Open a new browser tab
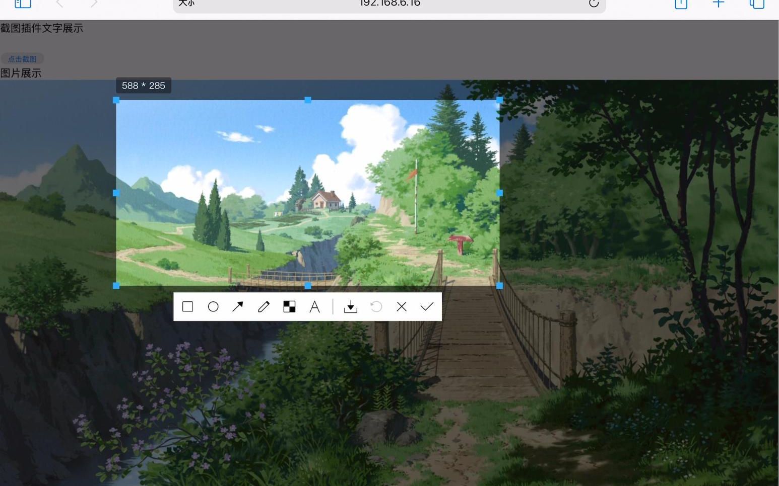This screenshot has width=779, height=486. 719,4
